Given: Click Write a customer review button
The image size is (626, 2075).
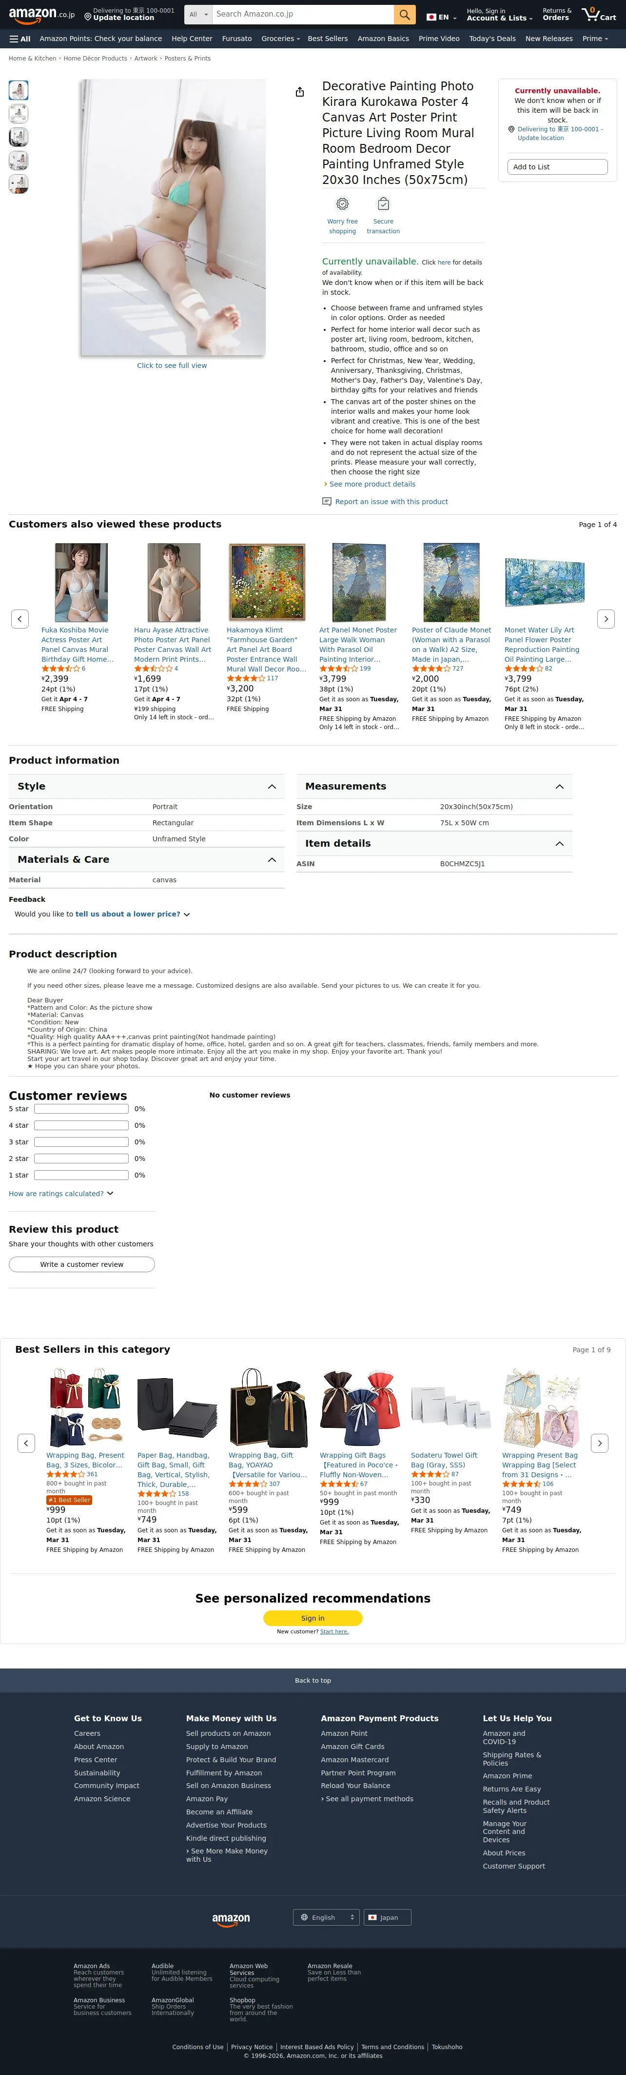Looking at the screenshot, I should tap(82, 1264).
